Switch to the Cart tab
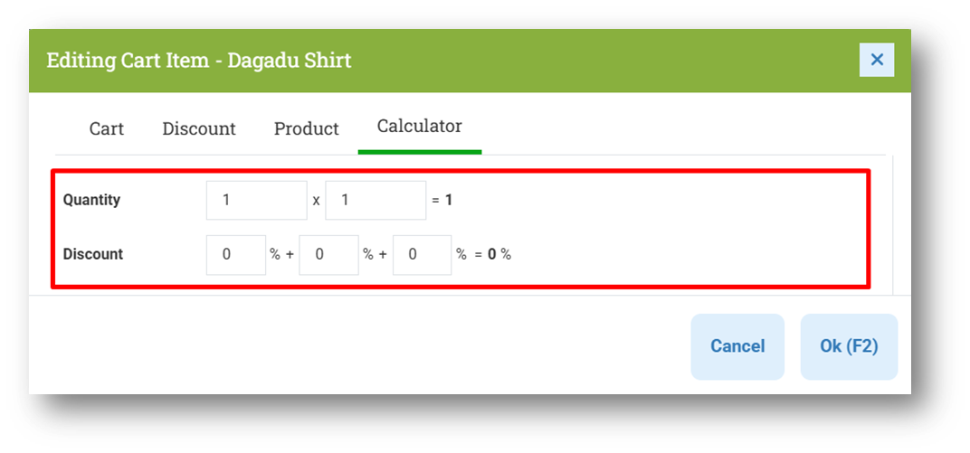 [x=106, y=128]
